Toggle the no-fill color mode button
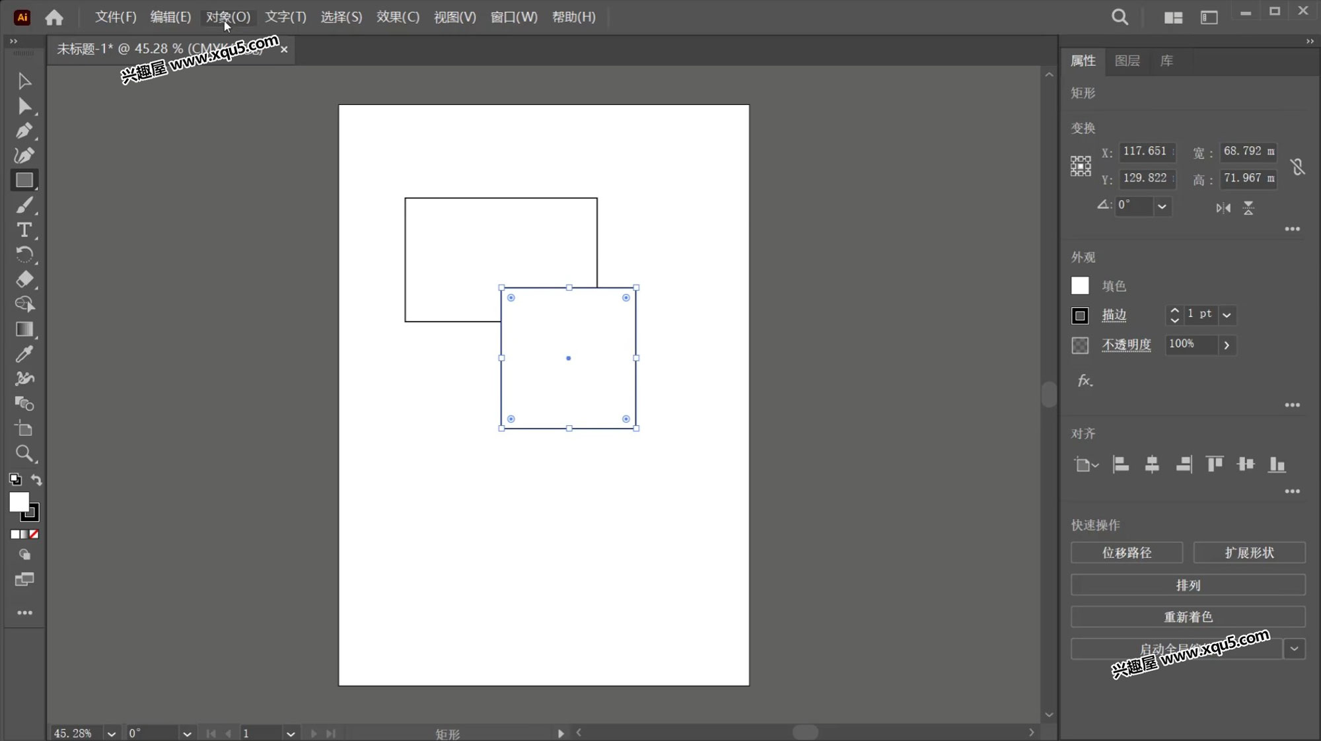The height and width of the screenshot is (741, 1321). point(34,534)
